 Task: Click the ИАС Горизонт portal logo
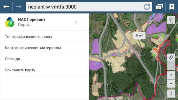click(10, 22)
